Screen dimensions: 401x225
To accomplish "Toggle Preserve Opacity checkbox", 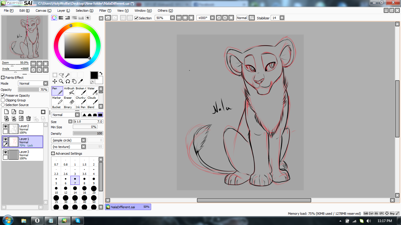I will (x=3, y=96).
